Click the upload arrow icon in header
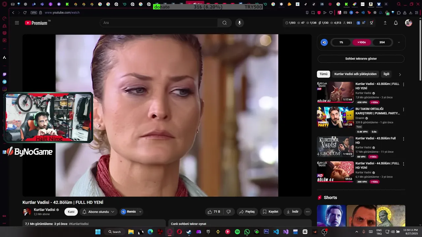Image resolution: width=422 pixels, height=237 pixels. click(x=385, y=23)
